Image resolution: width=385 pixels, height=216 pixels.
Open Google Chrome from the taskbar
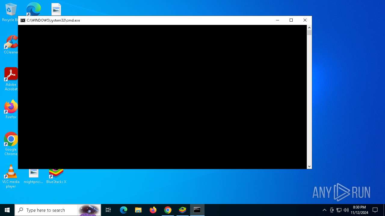tap(168, 210)
